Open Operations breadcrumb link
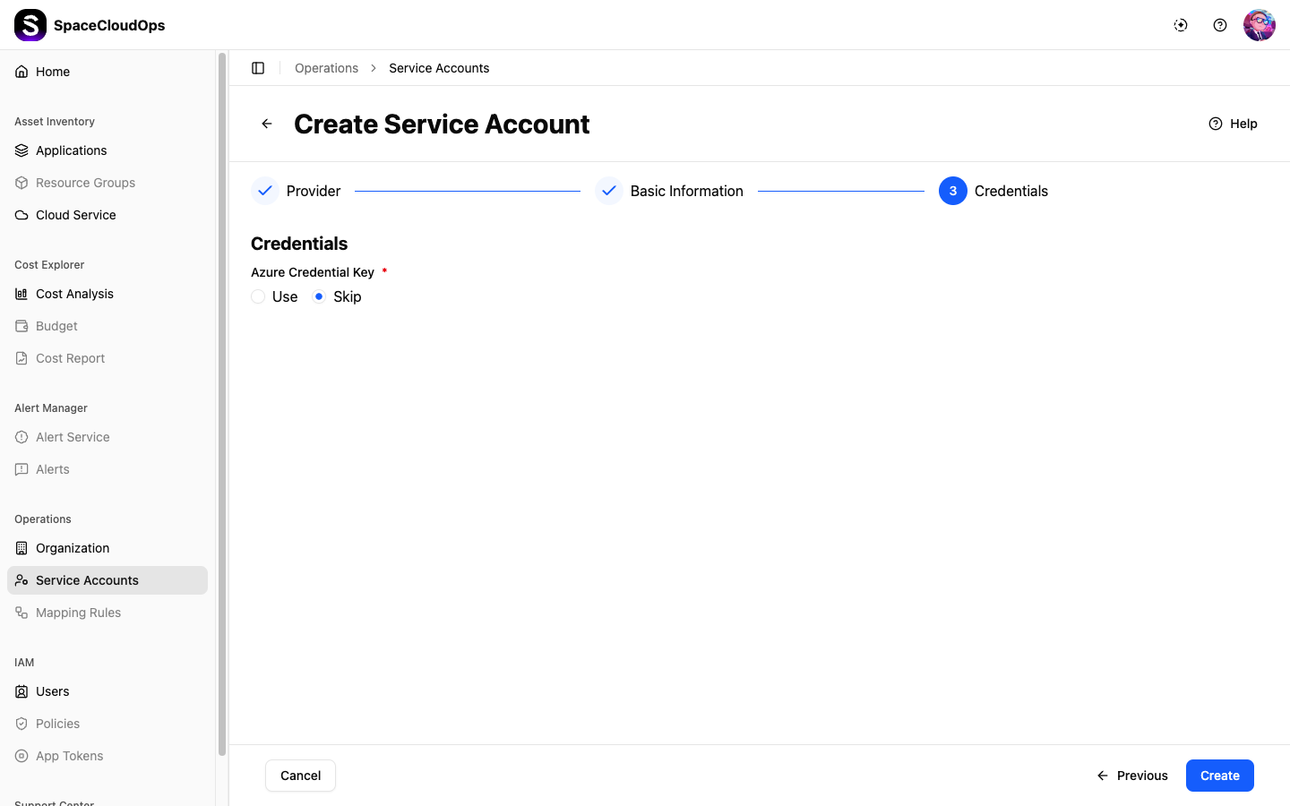The image size is (1290, 806). 326,68
